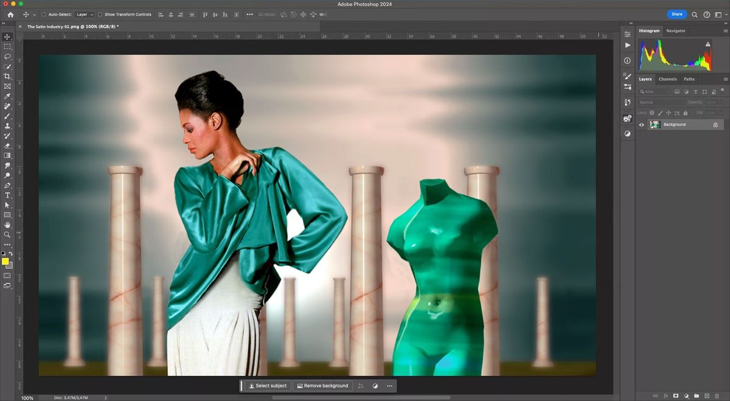Screen dimensions: 730x401
Task: Activate the Healing Brush tool
Action: click(x=7, y=105)
